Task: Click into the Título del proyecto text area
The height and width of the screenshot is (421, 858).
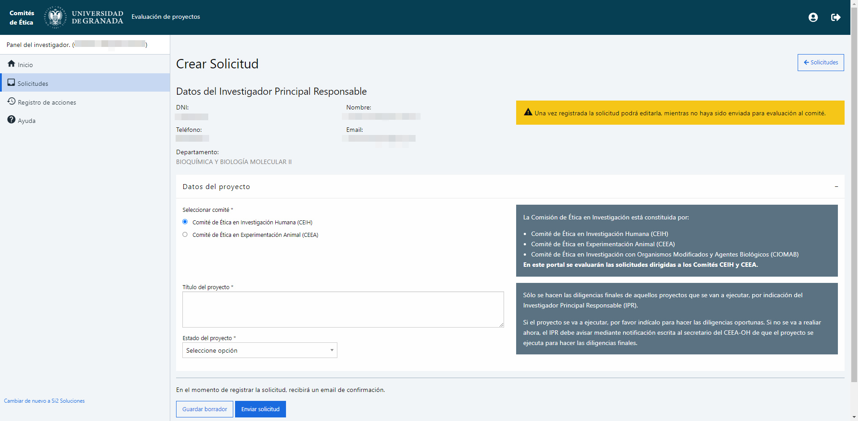Action: [343, 309]
